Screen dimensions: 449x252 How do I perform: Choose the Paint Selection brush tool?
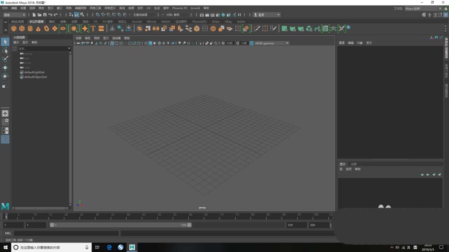point(5,59)
